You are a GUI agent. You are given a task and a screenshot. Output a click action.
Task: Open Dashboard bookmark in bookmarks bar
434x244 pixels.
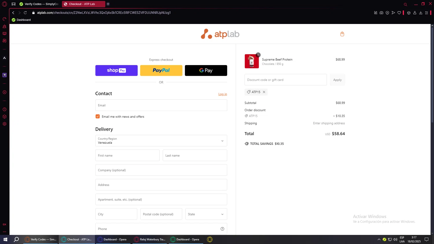(21, 20)
